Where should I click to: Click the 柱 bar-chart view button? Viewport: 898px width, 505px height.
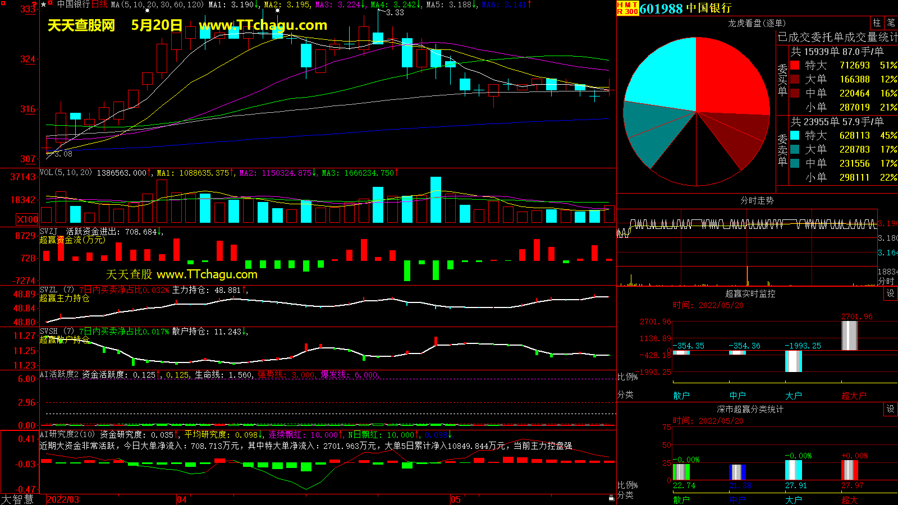pyautogui.click(x=877, y=23)
